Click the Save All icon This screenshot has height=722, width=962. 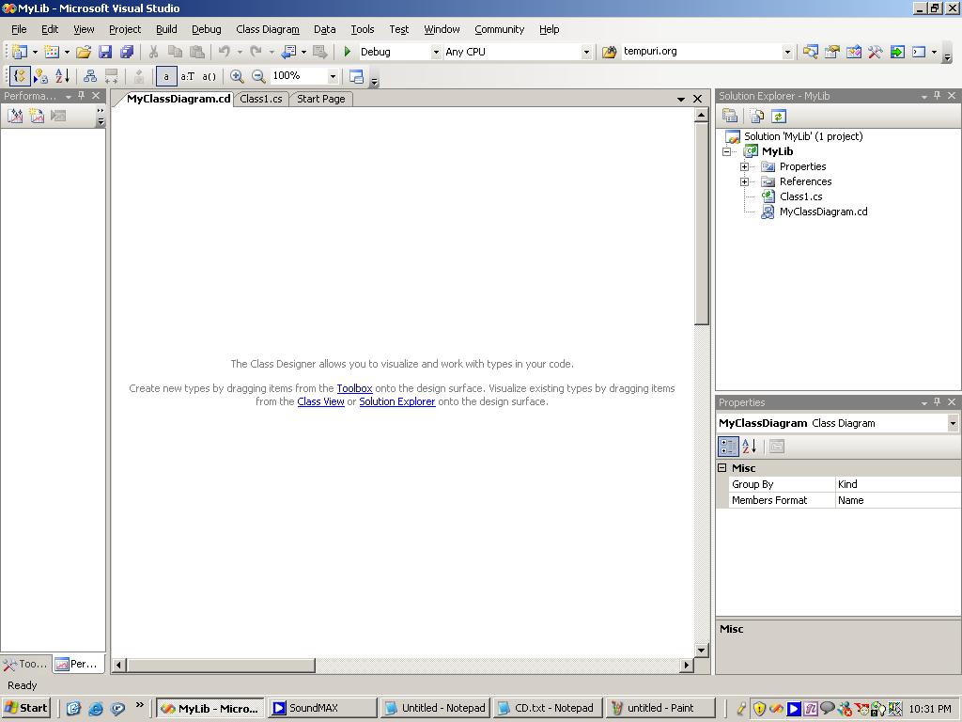(127, 53)
